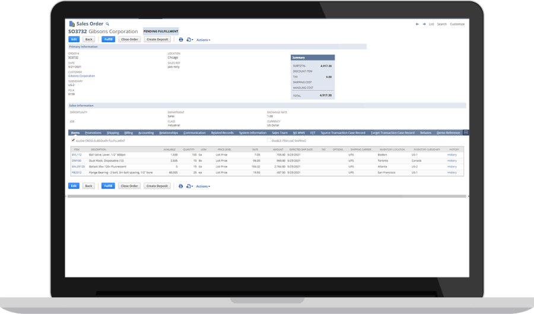Viewport: 534px width, 314px height.
Task: Switch to the Relationships tab
Action: pyautogui.click(x=169, y=133)
